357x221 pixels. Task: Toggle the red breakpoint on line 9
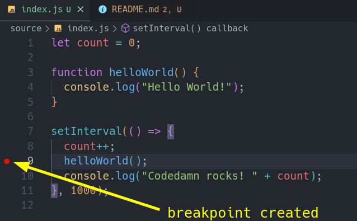point(7,161)
